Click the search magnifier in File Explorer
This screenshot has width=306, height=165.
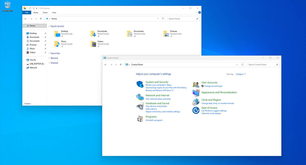197,19
